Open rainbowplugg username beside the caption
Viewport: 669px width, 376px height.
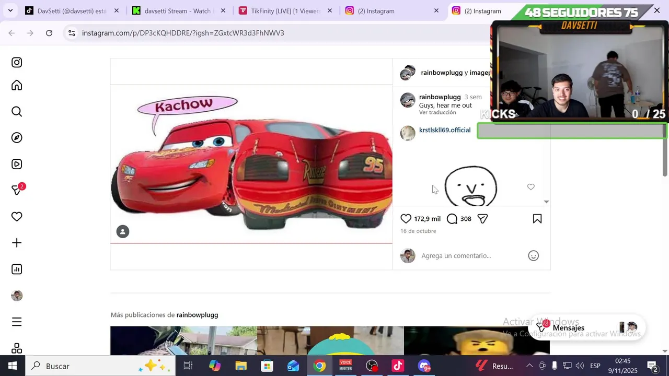pyautogui.click(x=440, y=97)
